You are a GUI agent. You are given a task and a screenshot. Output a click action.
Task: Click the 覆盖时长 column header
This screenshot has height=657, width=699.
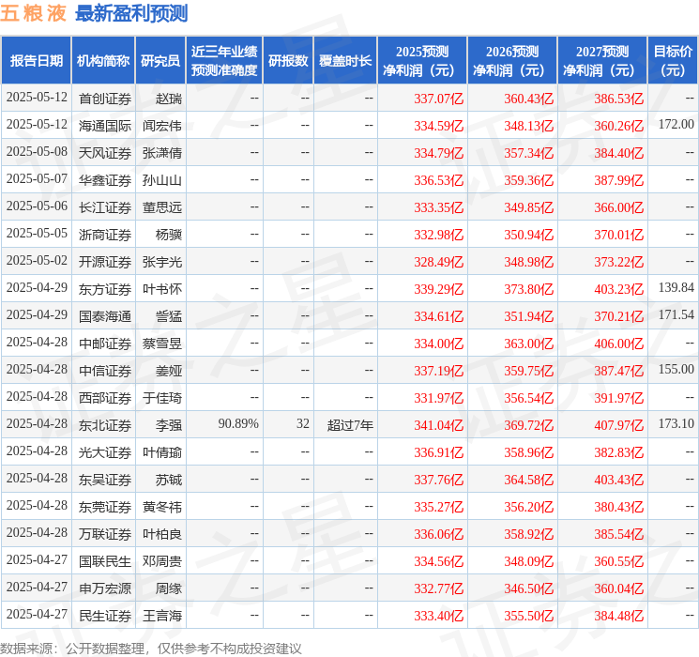345,60
